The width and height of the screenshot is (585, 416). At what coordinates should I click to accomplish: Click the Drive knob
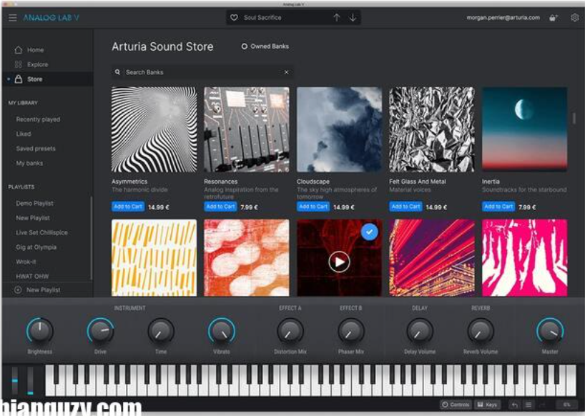100,331
